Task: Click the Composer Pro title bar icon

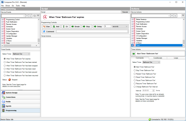Action: [x=2, y=2]
